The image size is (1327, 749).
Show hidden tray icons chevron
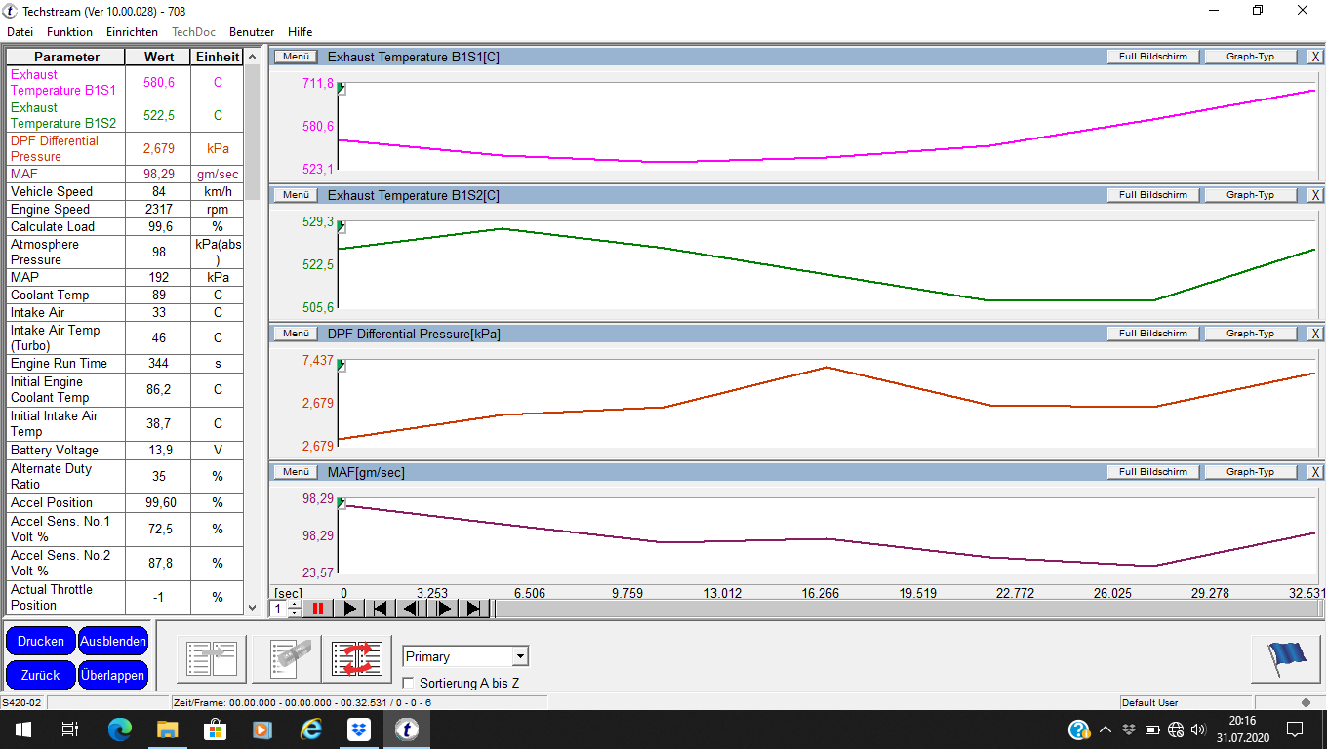coord(1106,729)
